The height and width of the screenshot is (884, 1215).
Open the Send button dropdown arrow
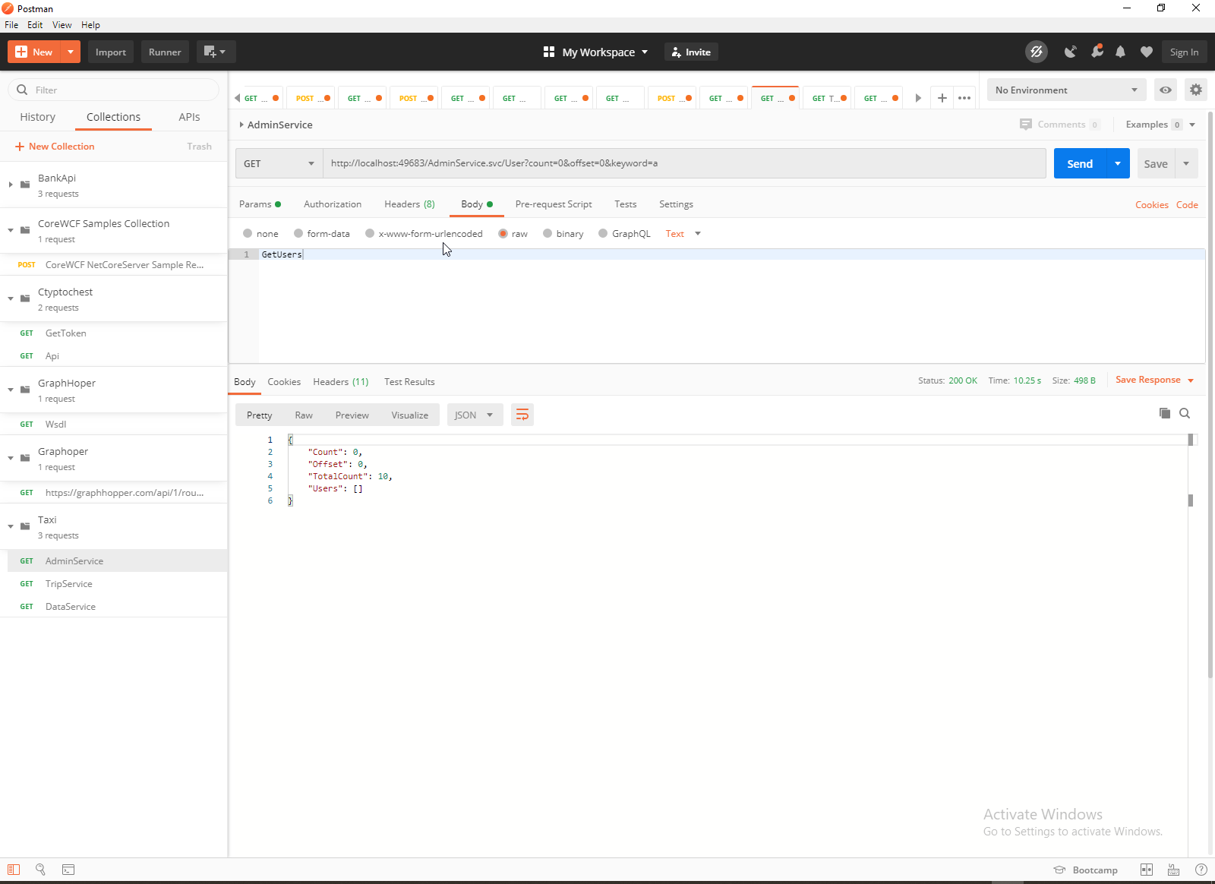[x=1118, y=163]
